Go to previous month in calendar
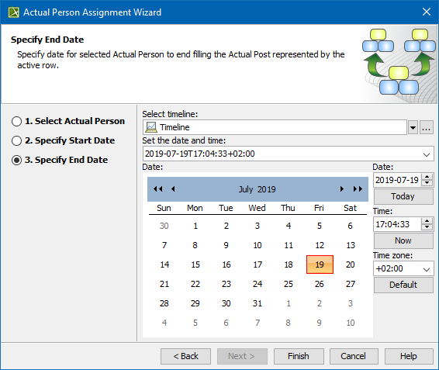The height and width of the screenshot is (370, 439). 173,189
